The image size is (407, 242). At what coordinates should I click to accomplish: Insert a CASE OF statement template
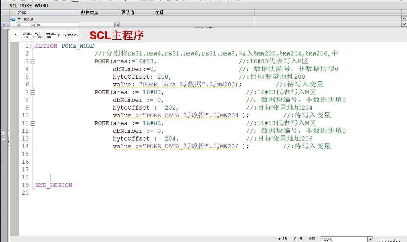click(x=27, y=35)
